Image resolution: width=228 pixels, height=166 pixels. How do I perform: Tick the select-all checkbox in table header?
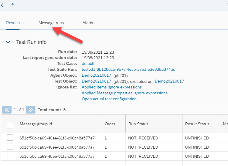[x=10, y=126]
